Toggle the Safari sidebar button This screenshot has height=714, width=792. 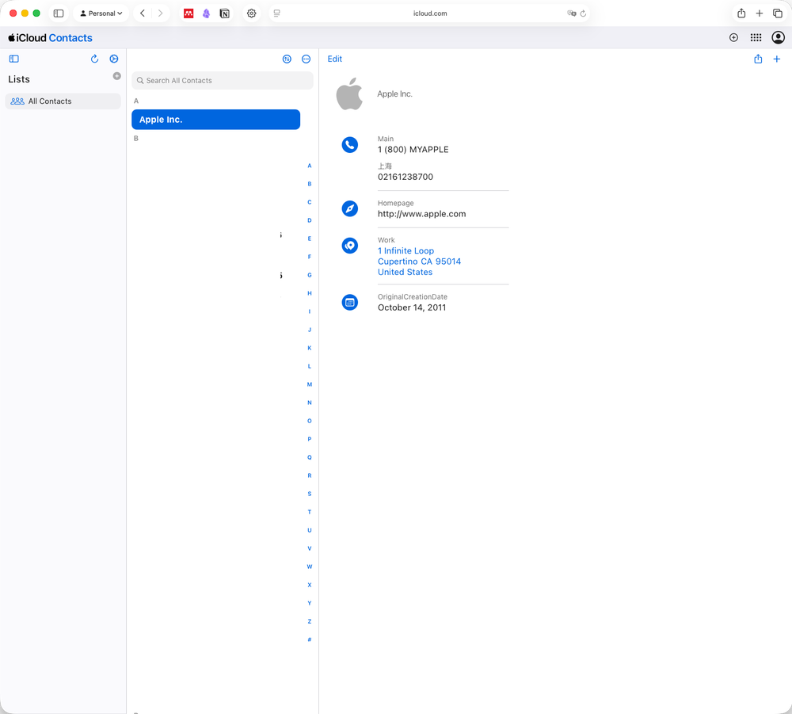[x=59, y=13]
